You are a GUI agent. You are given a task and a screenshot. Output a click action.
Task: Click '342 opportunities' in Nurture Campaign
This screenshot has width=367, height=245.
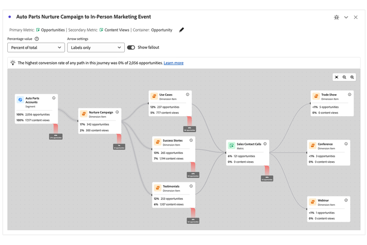(x=98, y=124)
